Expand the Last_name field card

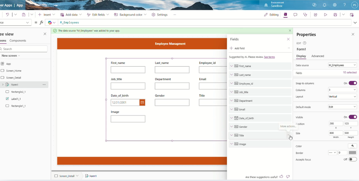[231, 75]
